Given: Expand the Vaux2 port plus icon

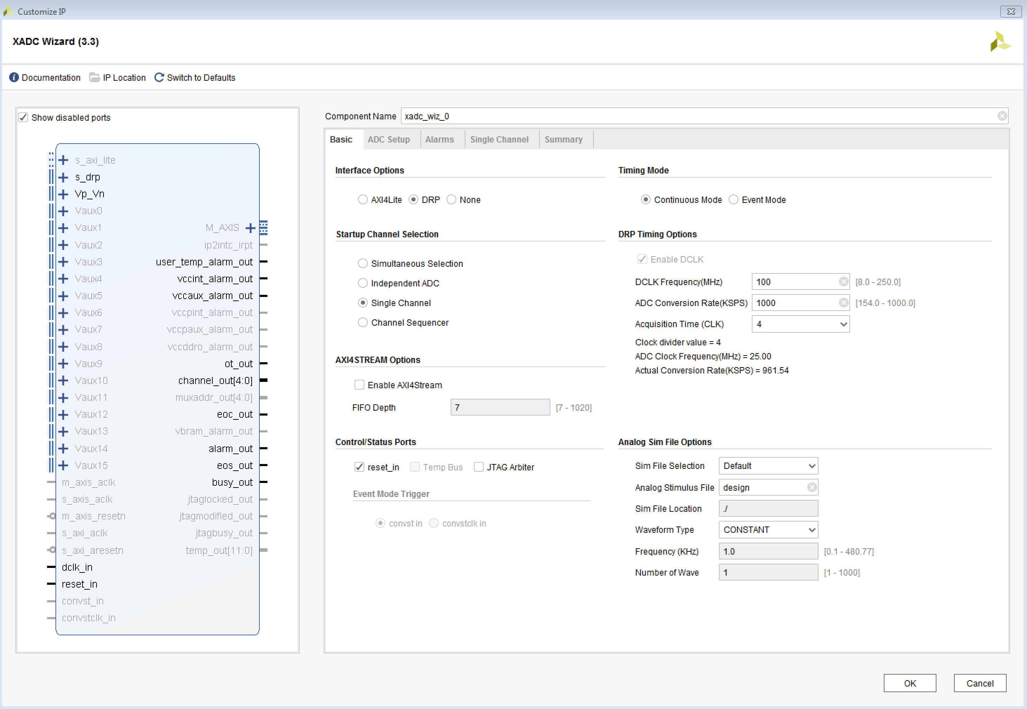Looking at the screenshot, I should click(64, 245).
